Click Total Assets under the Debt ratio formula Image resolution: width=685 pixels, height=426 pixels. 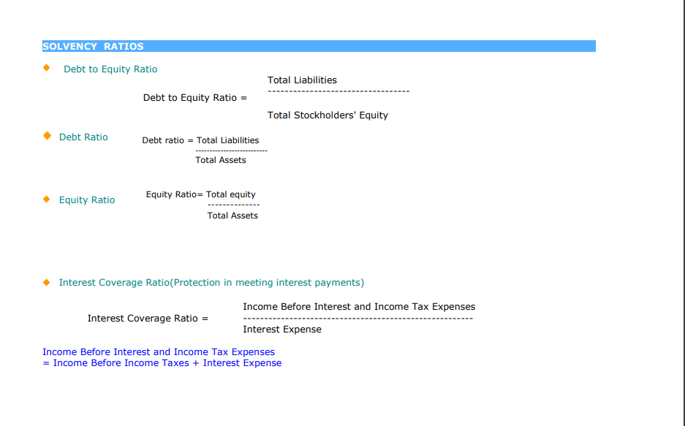221,160
